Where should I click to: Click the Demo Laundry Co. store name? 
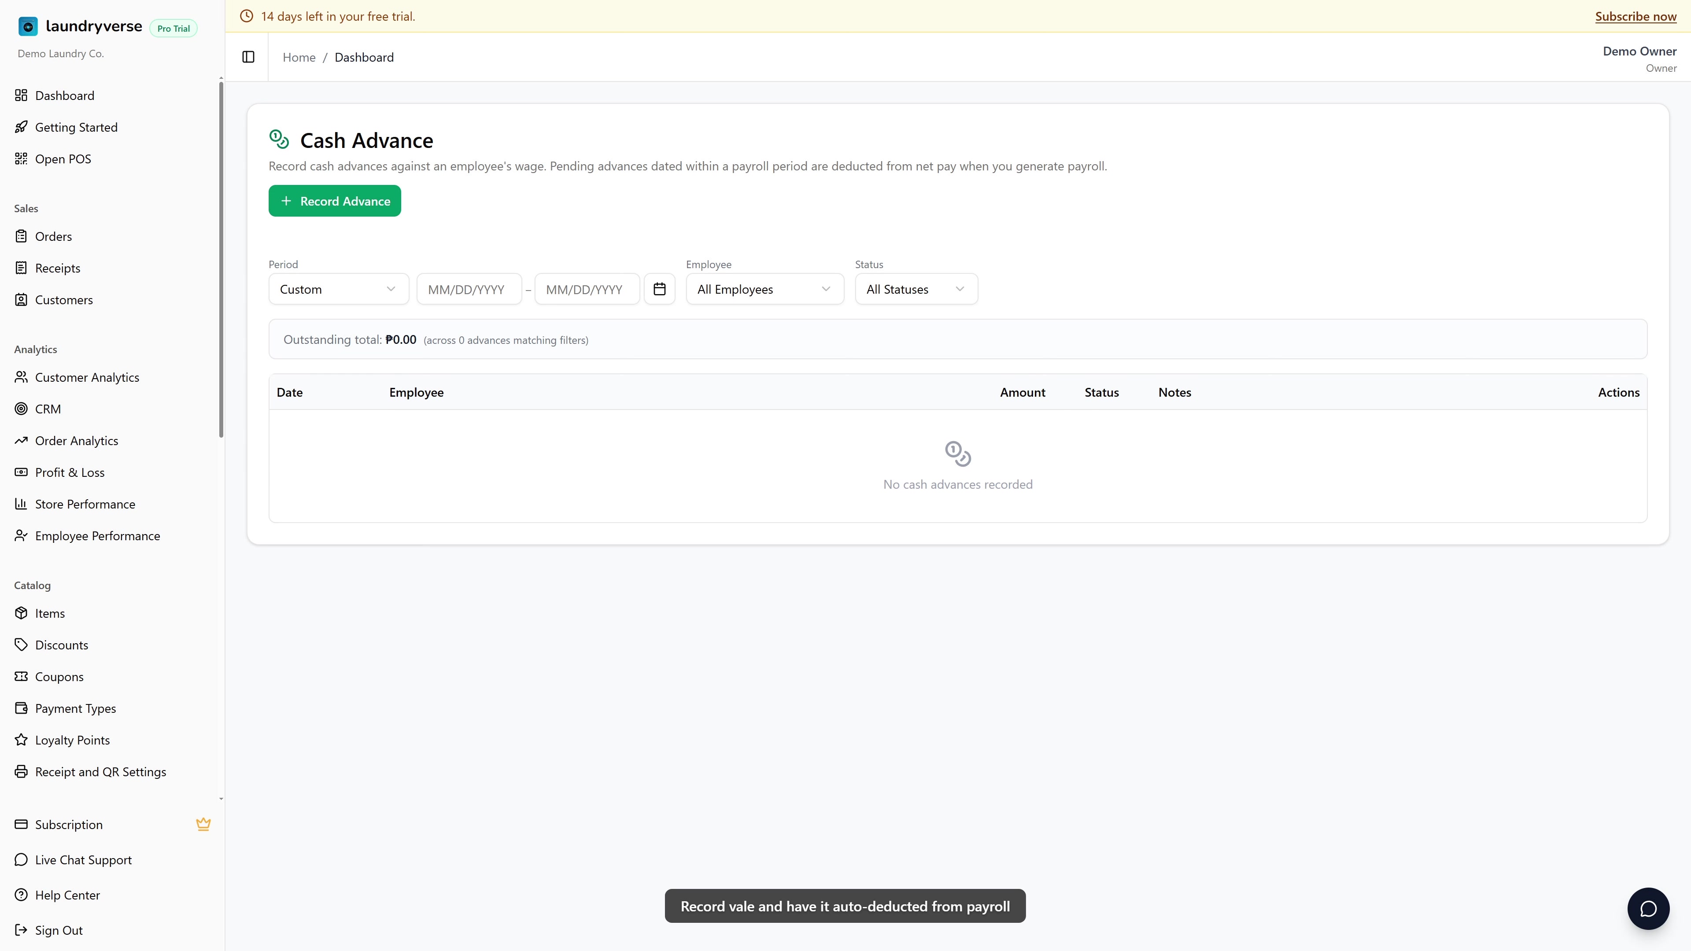pos(60,54)
